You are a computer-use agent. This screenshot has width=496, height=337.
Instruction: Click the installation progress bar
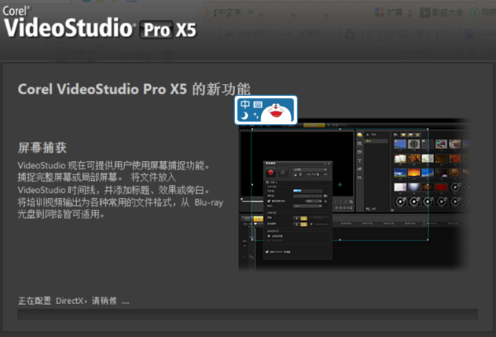tap(248, 314)
